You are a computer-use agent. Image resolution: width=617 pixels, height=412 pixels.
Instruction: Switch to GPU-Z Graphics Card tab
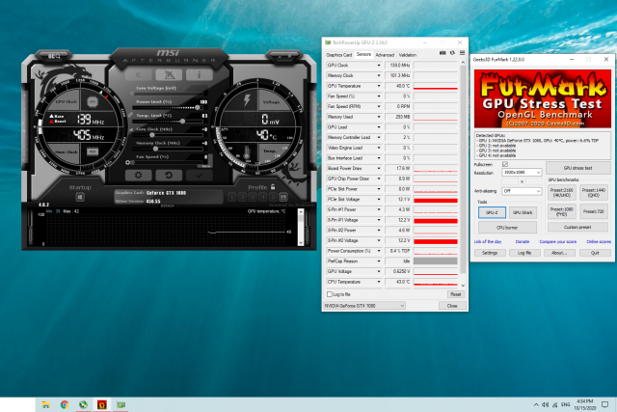click(x=338, y=55)
